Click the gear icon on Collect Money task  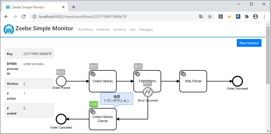point(93,74)
